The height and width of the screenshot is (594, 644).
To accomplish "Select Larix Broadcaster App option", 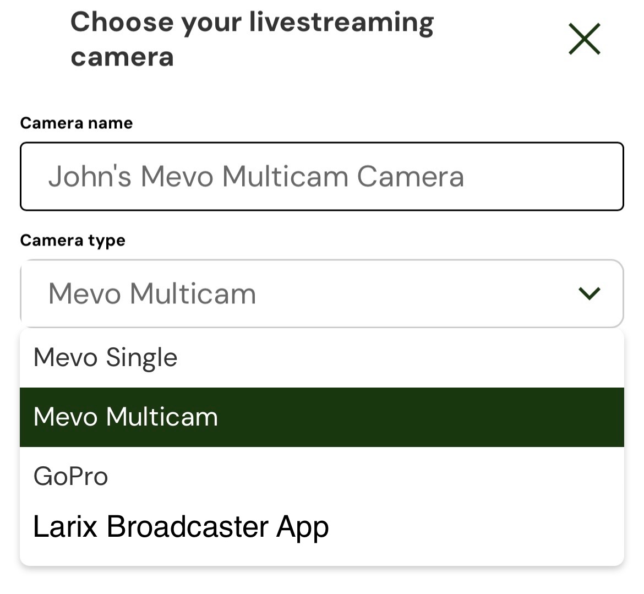I will (322, 527).
